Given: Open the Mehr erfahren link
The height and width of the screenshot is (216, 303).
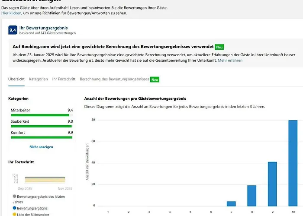Looking at the screenshot, I should (230, 60).
